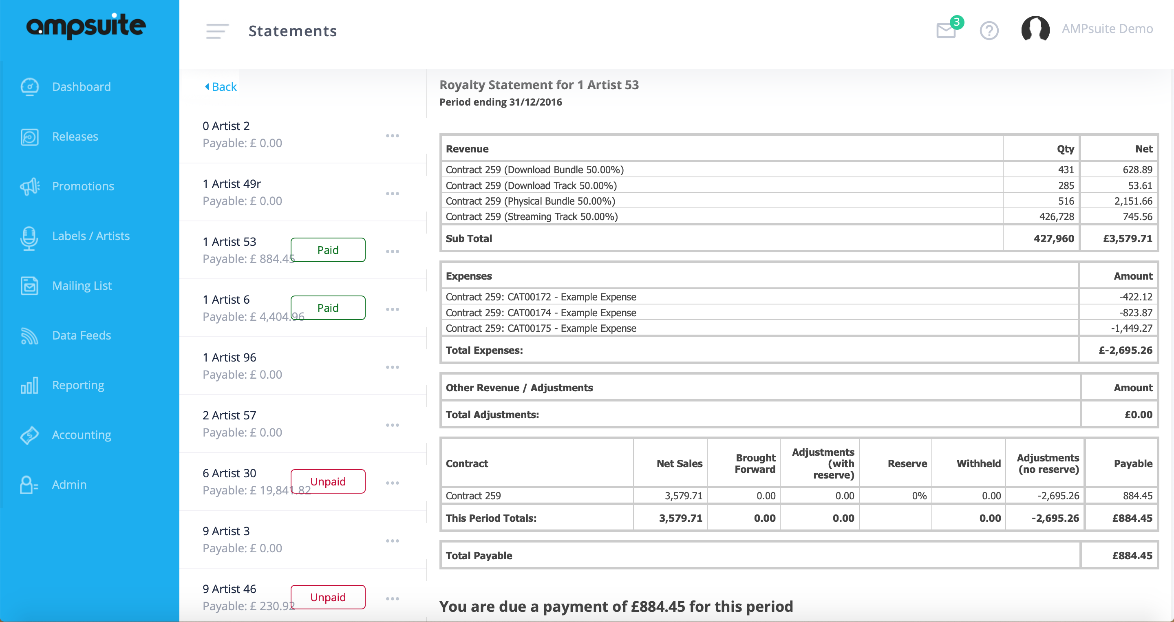Click the CAT00175 Example Expense row
Image resolution: width=1174 pixels, height=622 pixels.
click(x=799, y=328)
